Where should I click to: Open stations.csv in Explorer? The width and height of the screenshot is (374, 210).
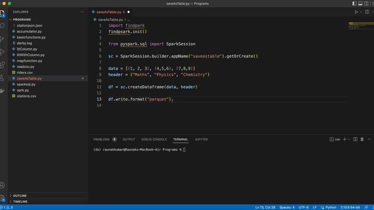(26, 96)
